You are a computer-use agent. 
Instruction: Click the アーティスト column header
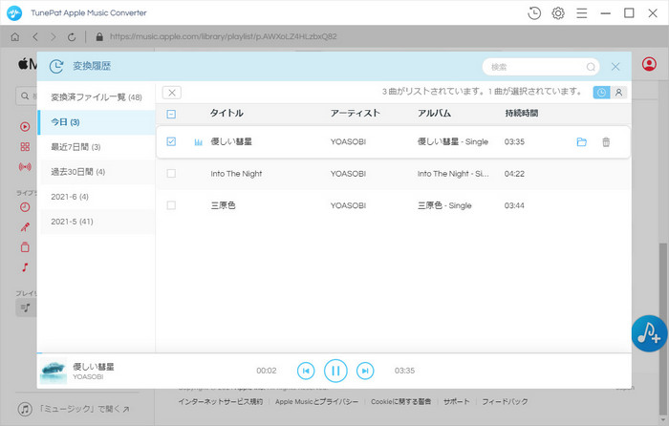coord(355,113)
